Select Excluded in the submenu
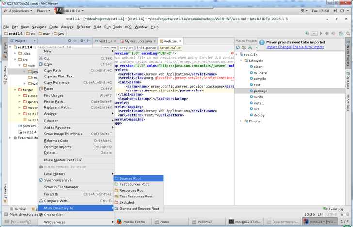Screen dimensions: 353x227 click(139, 202)
